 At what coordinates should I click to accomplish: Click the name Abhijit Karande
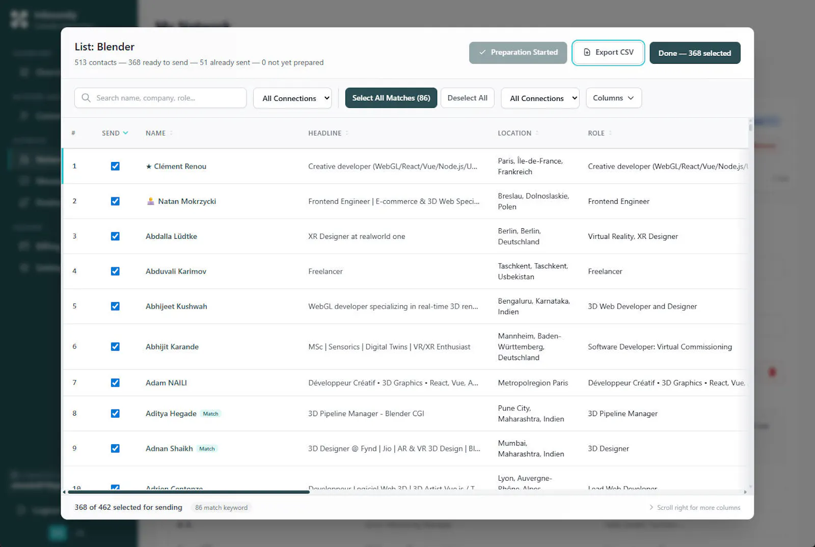(x=172, y=347)
